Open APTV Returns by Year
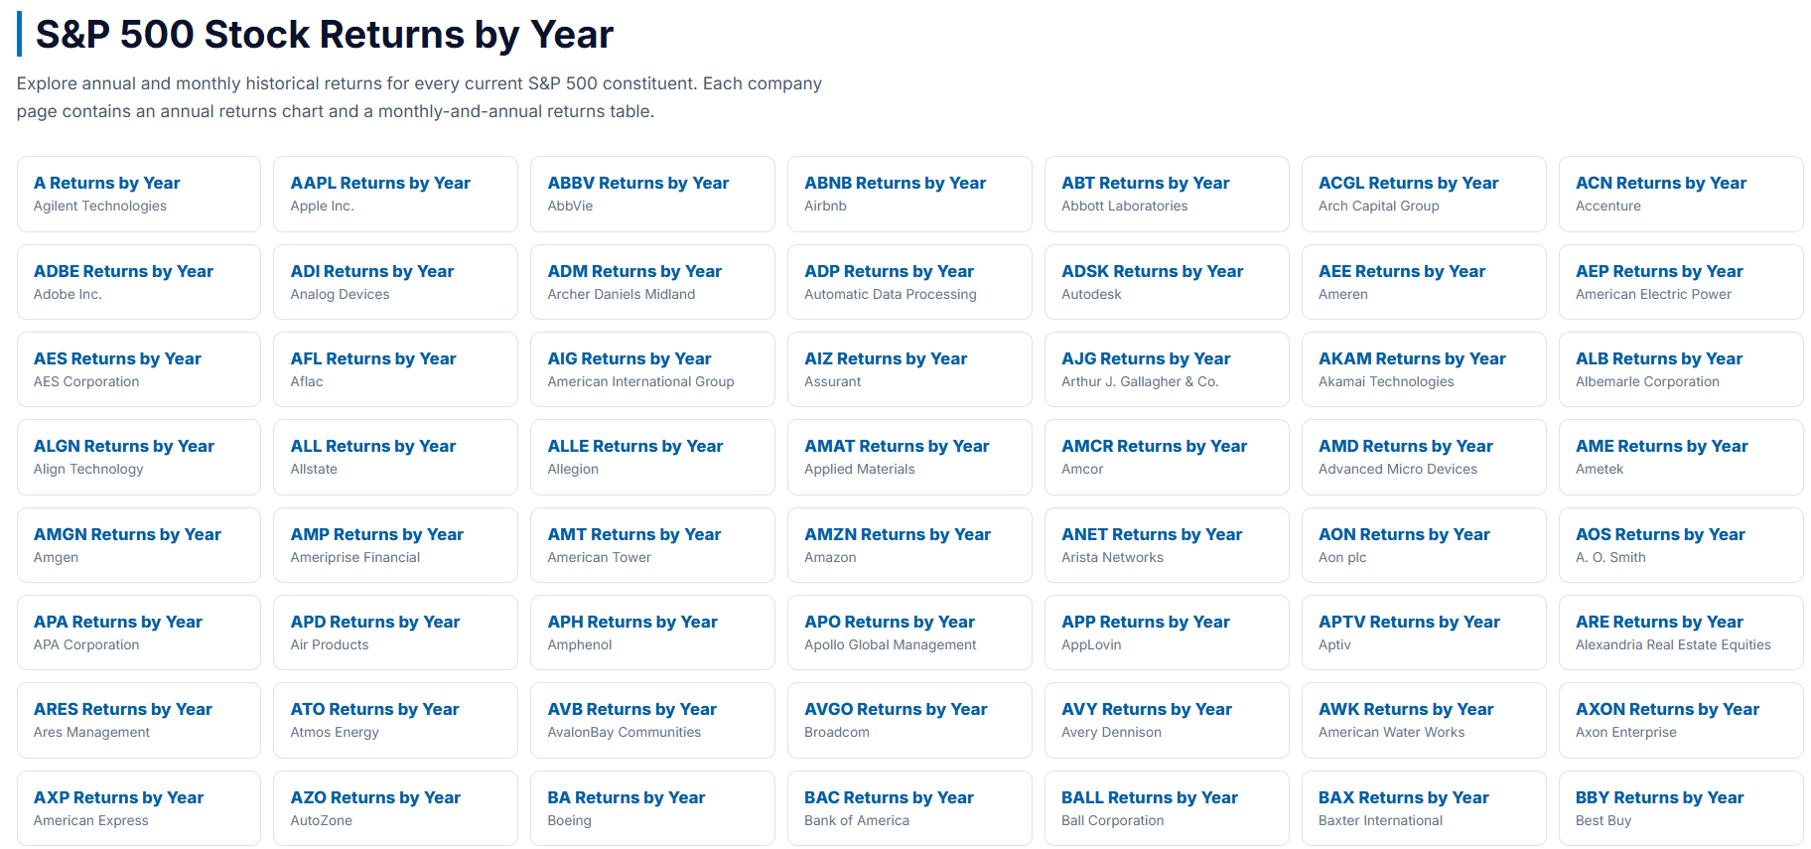This screenshot has height=849, width=1811. (1424, 633)
